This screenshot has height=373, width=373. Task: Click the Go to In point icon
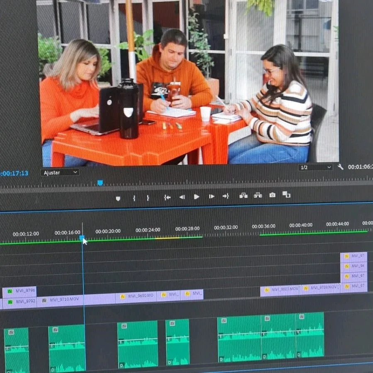pos(167,197)
